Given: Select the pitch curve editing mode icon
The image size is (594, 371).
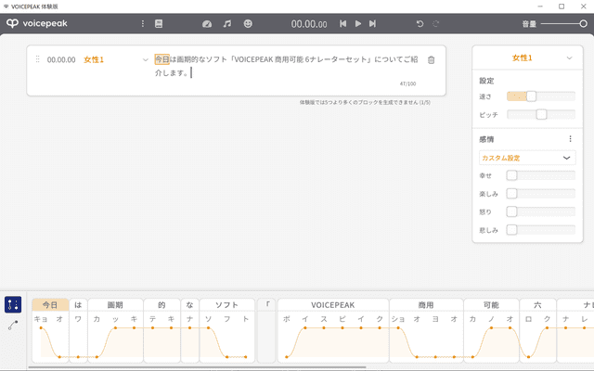Looking at the screenshot, I should (x=13, y=326).
